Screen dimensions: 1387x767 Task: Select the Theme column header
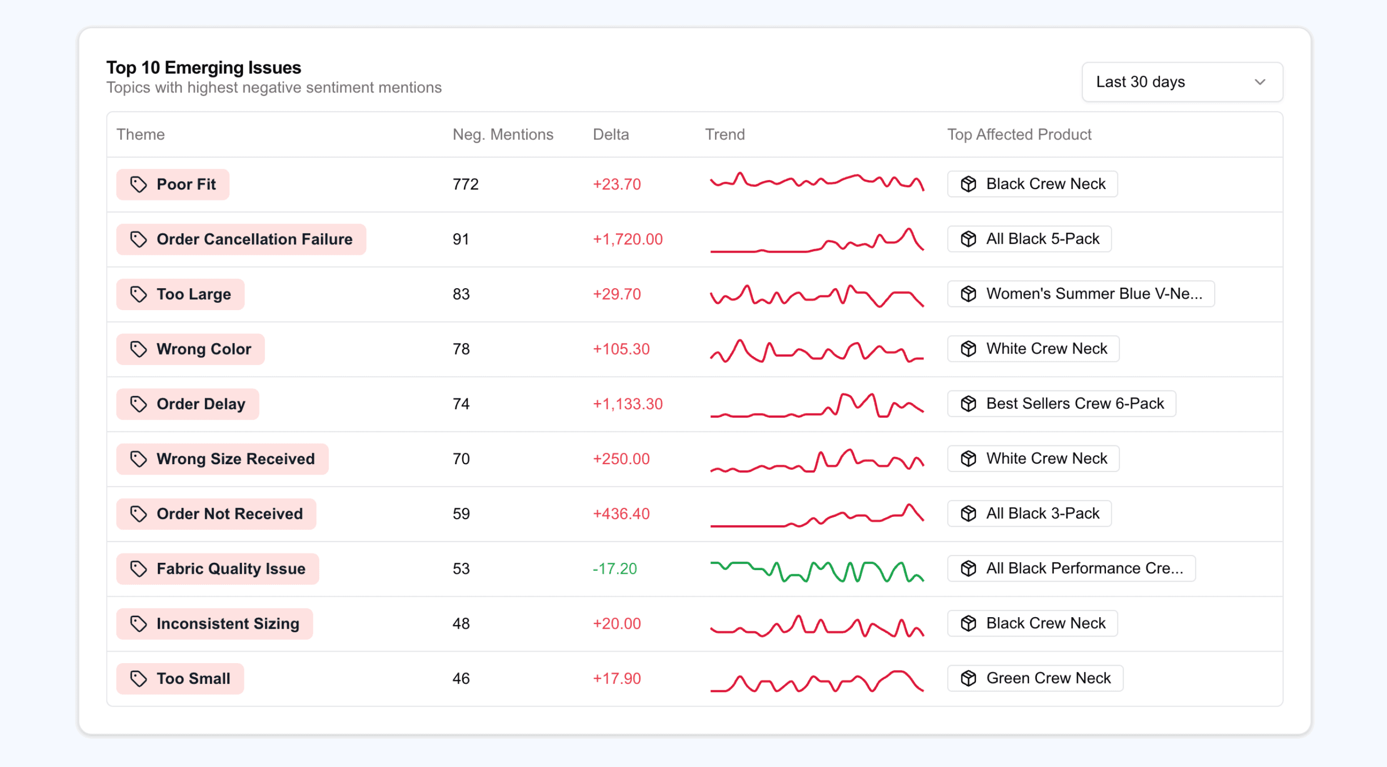pyautogui.click(x=141, y=135)
